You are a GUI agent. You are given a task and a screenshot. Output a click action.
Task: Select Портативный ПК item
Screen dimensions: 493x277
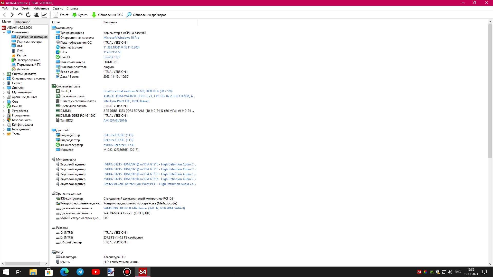coord(29,65)
